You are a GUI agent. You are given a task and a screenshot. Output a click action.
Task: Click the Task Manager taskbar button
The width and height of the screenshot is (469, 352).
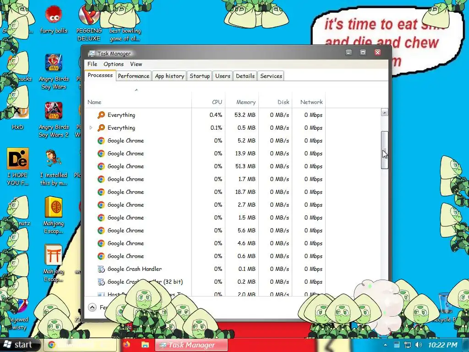coord(191,345)
